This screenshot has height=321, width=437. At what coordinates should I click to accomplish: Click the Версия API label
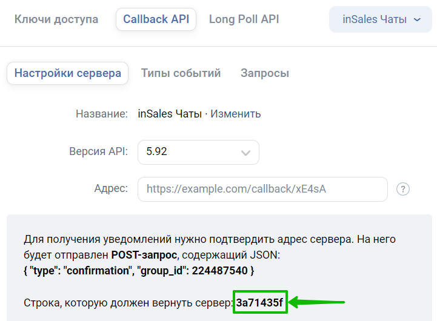(98, 151)
